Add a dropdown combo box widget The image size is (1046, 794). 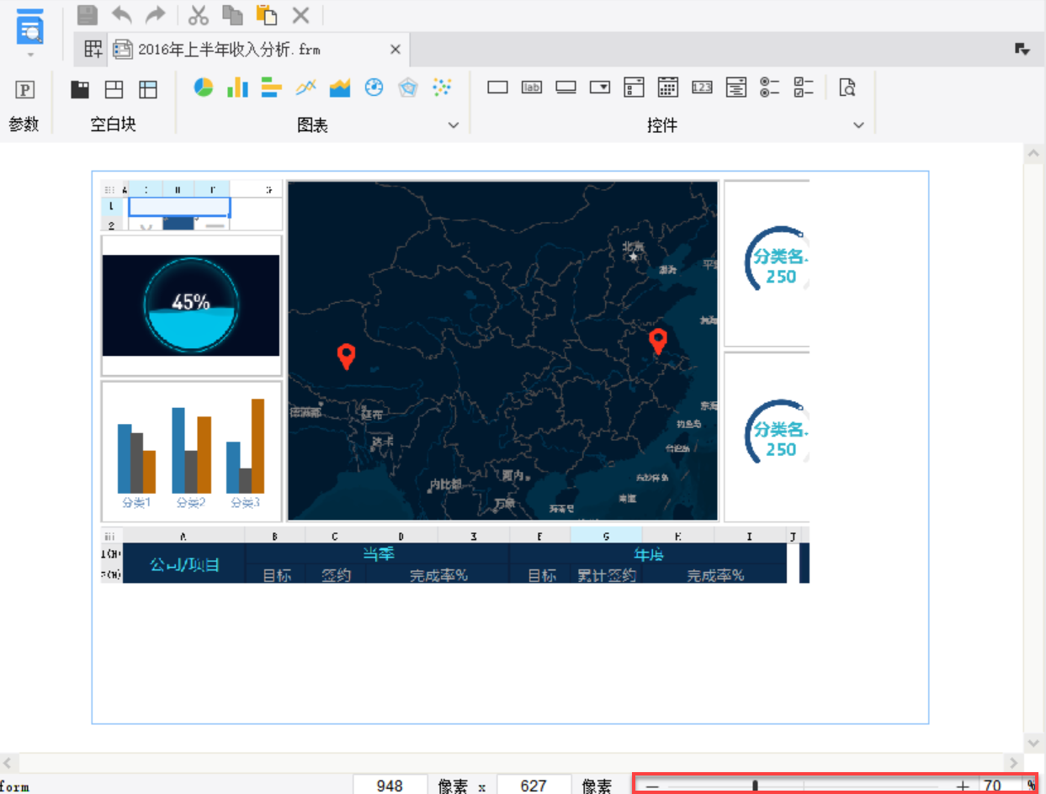click(600, 87)
